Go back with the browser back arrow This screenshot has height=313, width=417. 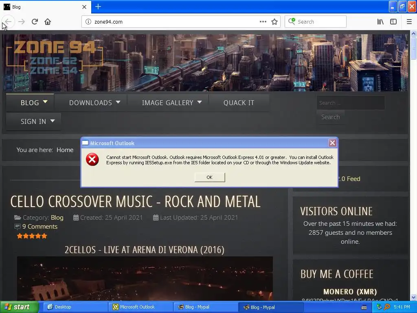[8, 22]
